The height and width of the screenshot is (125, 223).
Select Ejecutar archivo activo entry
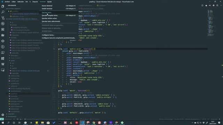(59, 18)
